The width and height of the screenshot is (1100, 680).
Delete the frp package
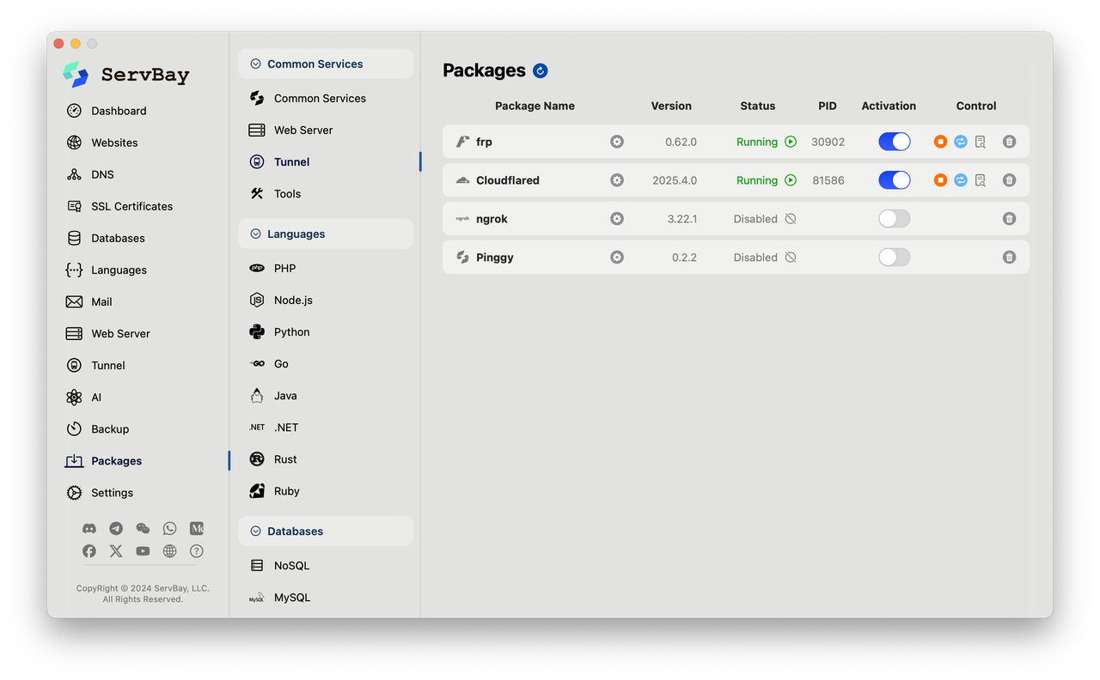coord(1010,142)
